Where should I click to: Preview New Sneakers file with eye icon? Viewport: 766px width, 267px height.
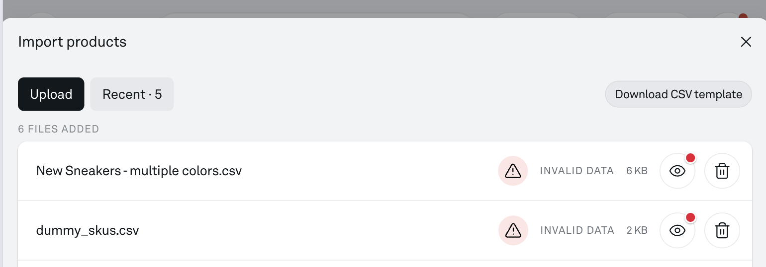(x=677, y=171)
